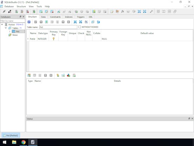Viewport: 194px width, 146px height.
Task: Close the Status panel
Action: (192, 119)
